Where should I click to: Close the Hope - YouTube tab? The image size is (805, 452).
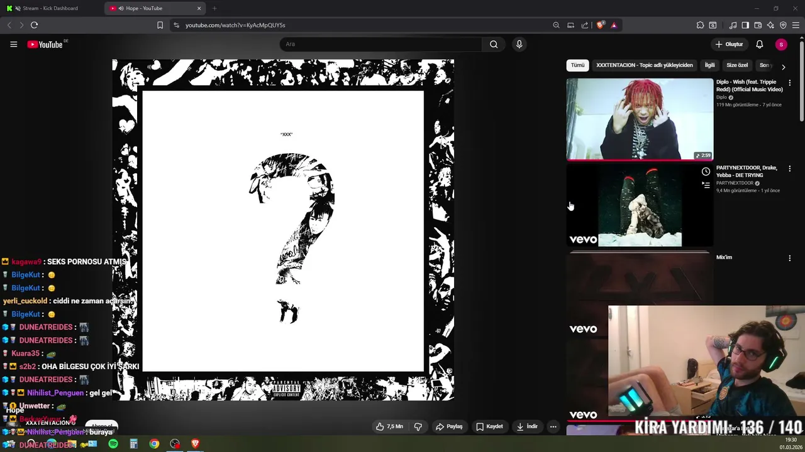pyautogui.click(x=199, y=8)
